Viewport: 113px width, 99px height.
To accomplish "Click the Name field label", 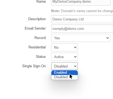I will pyautogui.click(x=41, y=2).
